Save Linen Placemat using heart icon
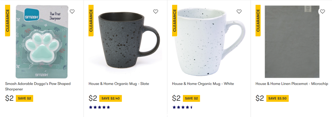This screenshot has height=117, width=332. point(322,12)
